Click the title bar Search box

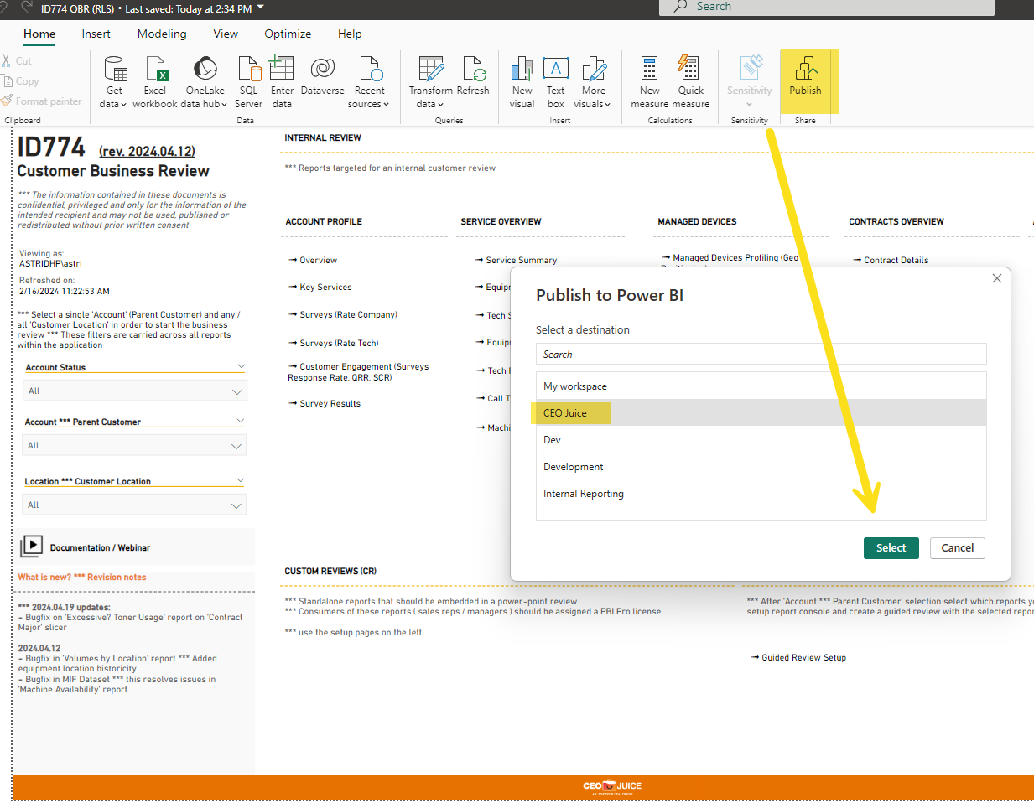point(826,7)
